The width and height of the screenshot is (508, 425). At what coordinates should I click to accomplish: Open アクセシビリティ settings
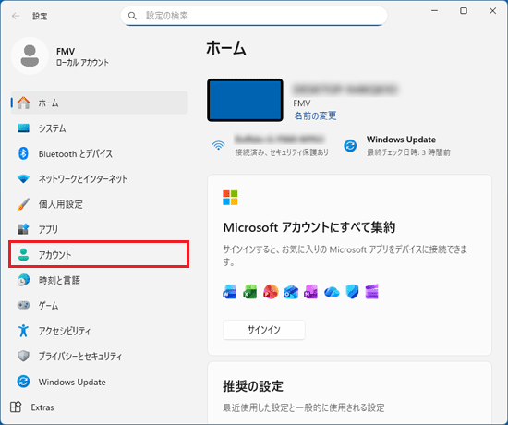coord(100,331)
